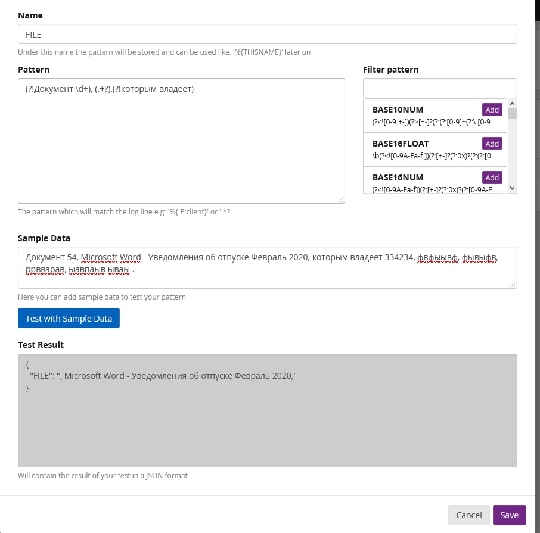The height and width of the screenshot is (533, 540).
Task: Grab the Sample Data resize handle
Action: click(x=513, y=285)
